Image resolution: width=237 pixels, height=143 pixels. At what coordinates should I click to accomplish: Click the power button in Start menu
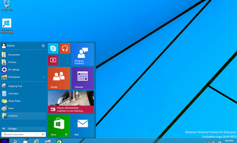point(43,46)
